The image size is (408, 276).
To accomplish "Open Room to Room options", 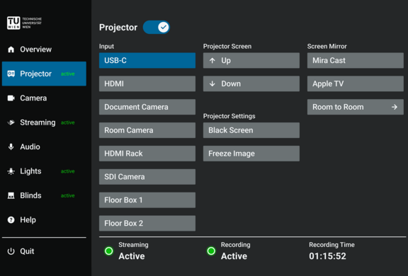I will click(x=356, y=107).
